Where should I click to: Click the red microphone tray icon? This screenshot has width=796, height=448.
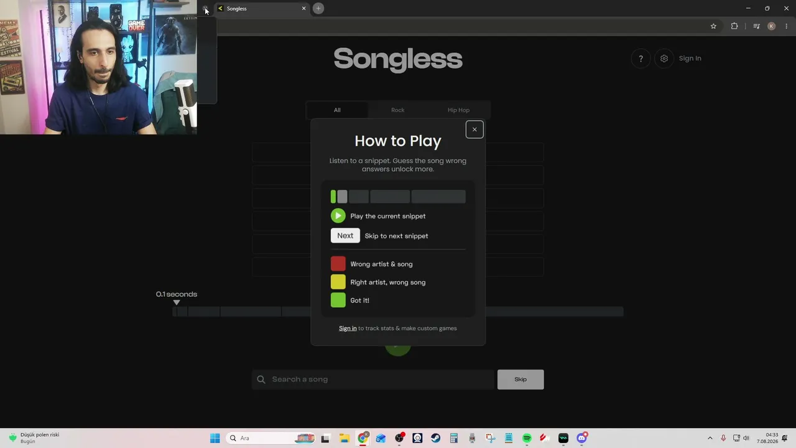pos(723,438)
